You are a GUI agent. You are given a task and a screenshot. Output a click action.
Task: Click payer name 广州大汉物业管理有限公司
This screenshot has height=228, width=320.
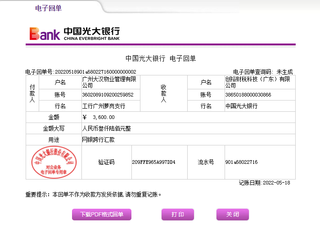(x=109, y=82)
